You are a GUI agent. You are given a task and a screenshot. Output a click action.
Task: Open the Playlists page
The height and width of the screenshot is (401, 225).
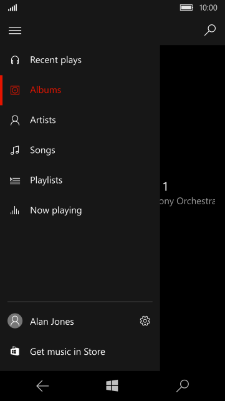click(x=80, y=181)
